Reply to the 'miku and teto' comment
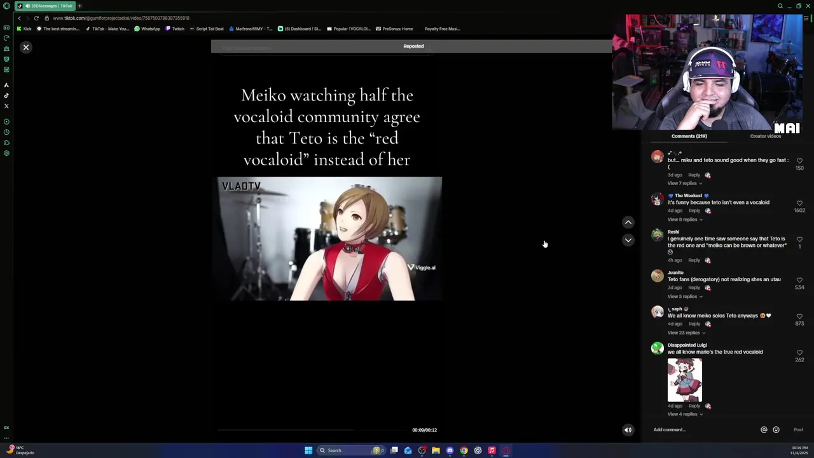 694,175
